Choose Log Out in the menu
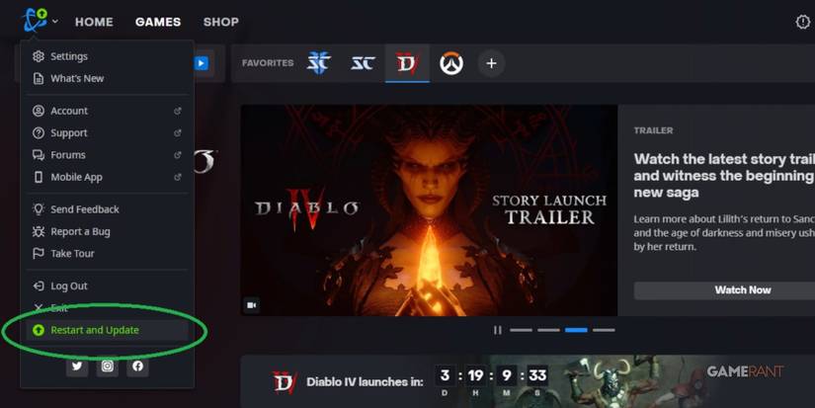Screen dimensions: 815x408 107,286
